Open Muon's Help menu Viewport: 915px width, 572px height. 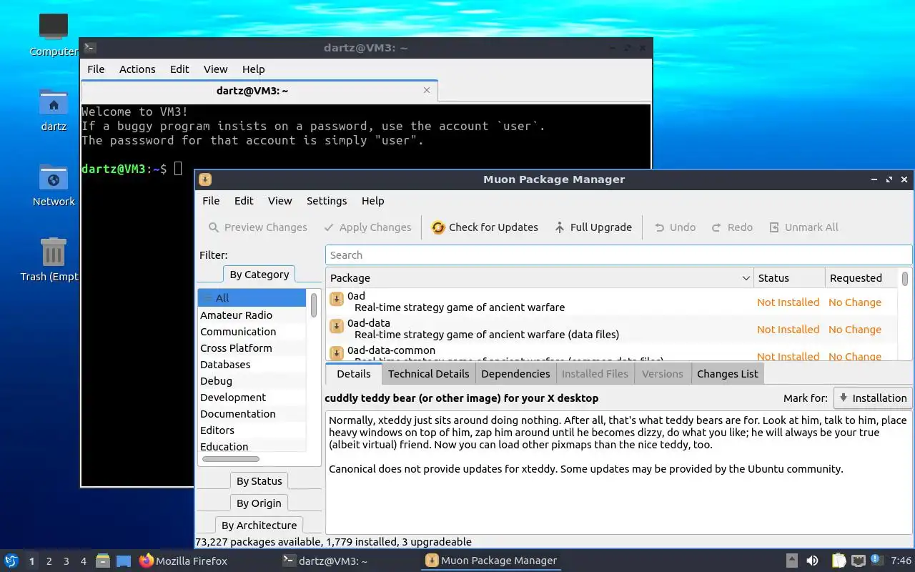pos(372,201)
